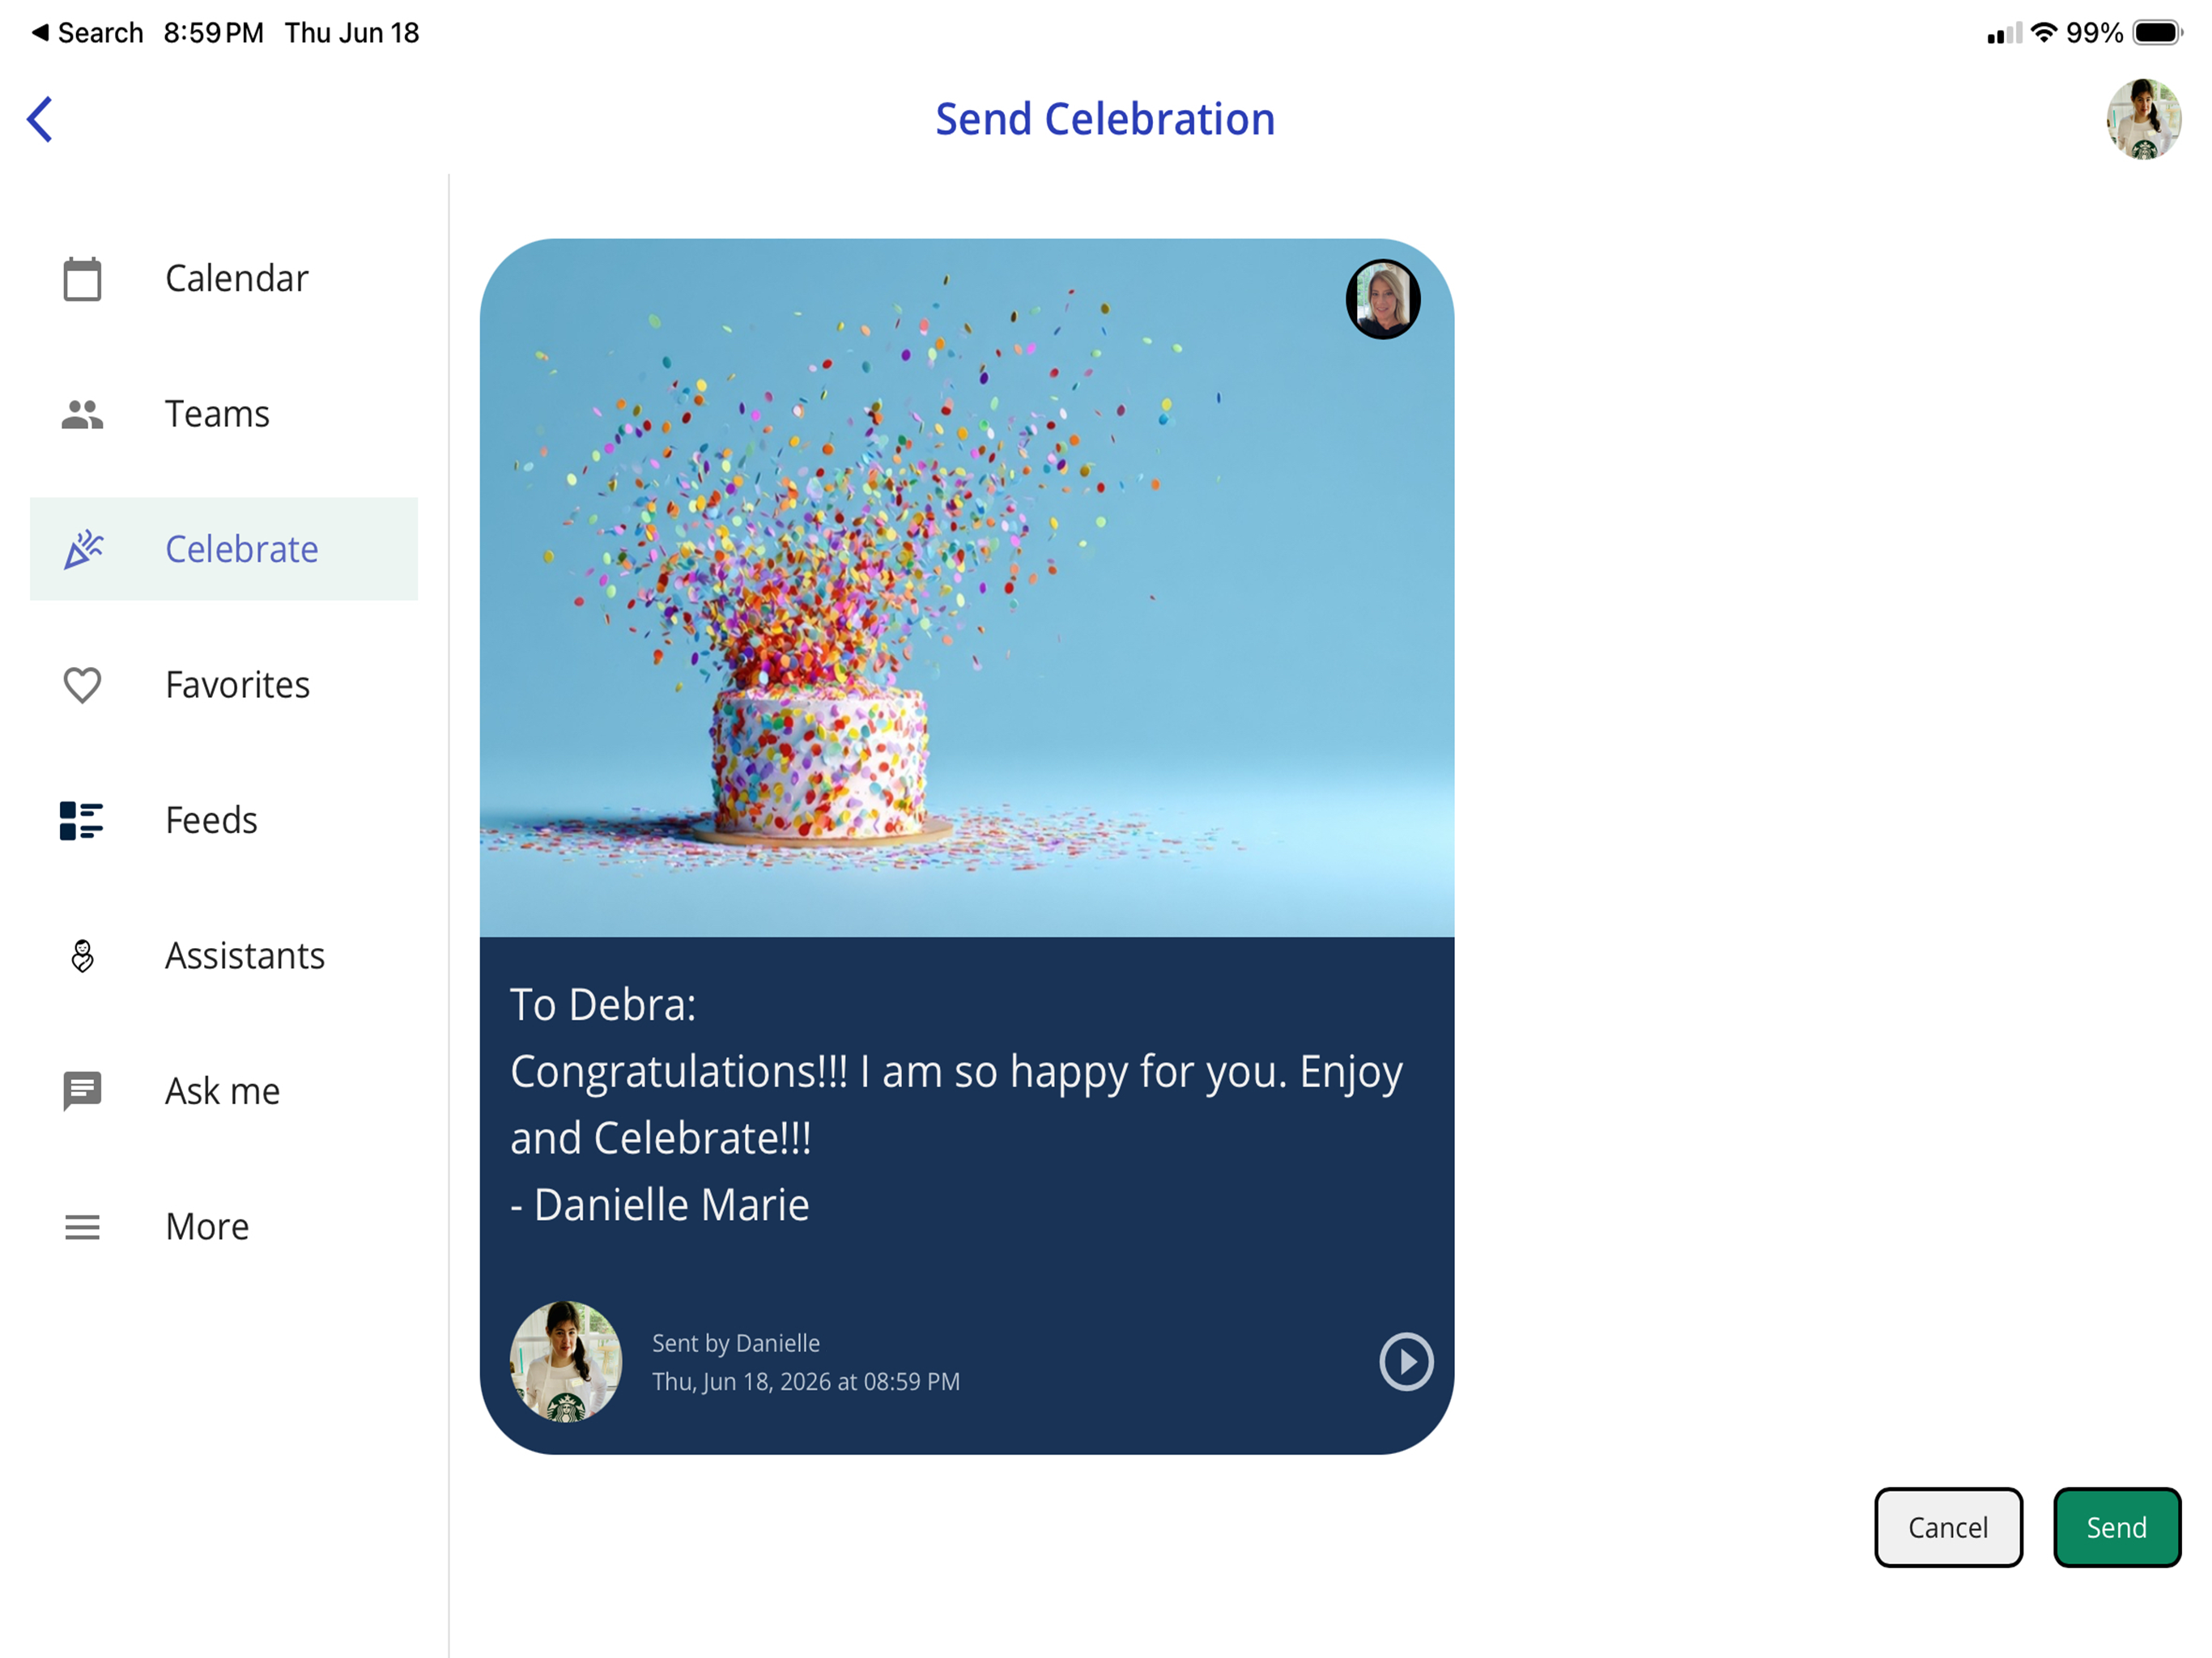Image resolution: width=2212 pixels, height=1658 pixels.
Task: Tap the Search back-to-app link in status bar
Action: (x=87, y=33)
